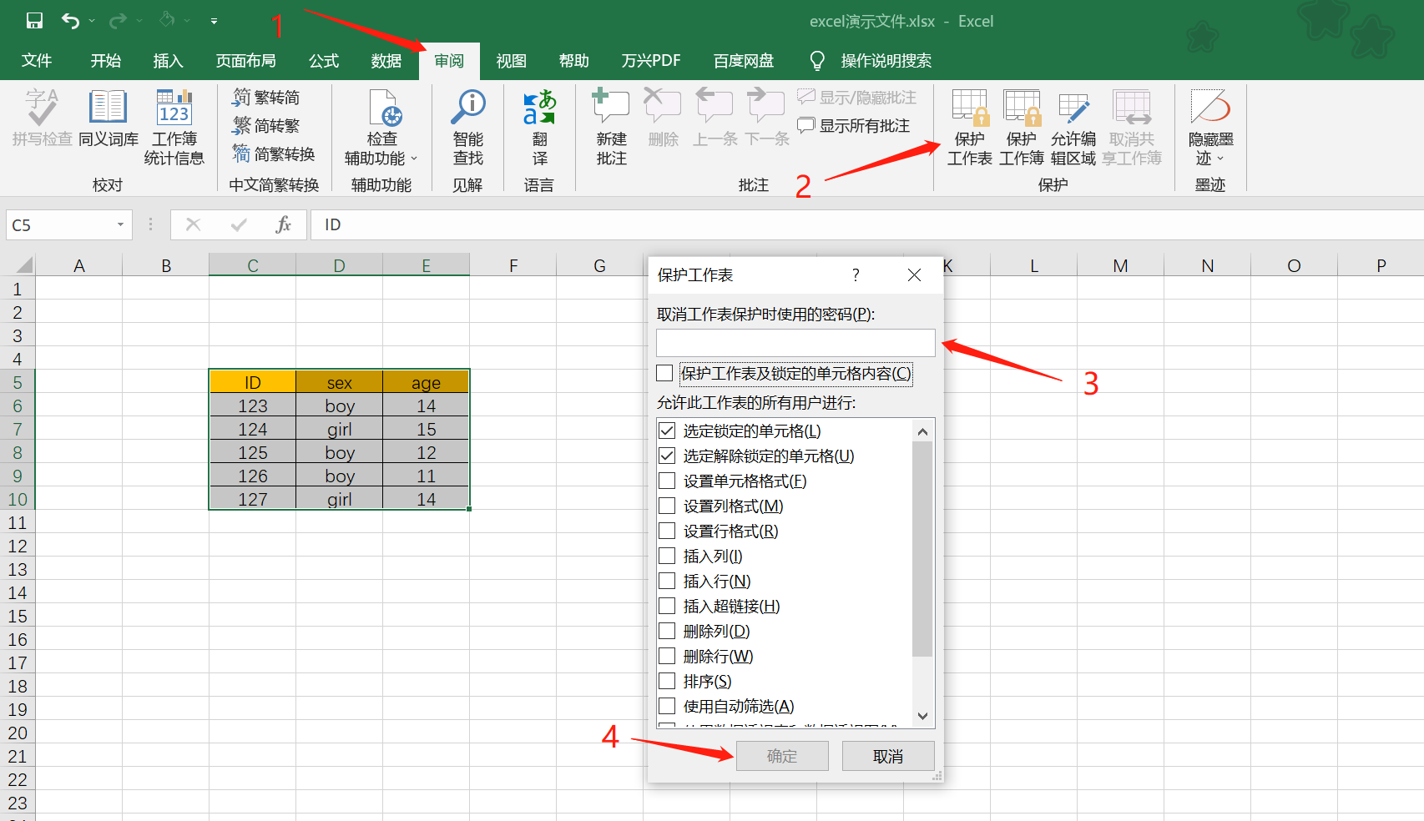This screenshot has height=821, width=1424.
Task: Open the 视图 ribbon tab
Action: click(511, 60)
